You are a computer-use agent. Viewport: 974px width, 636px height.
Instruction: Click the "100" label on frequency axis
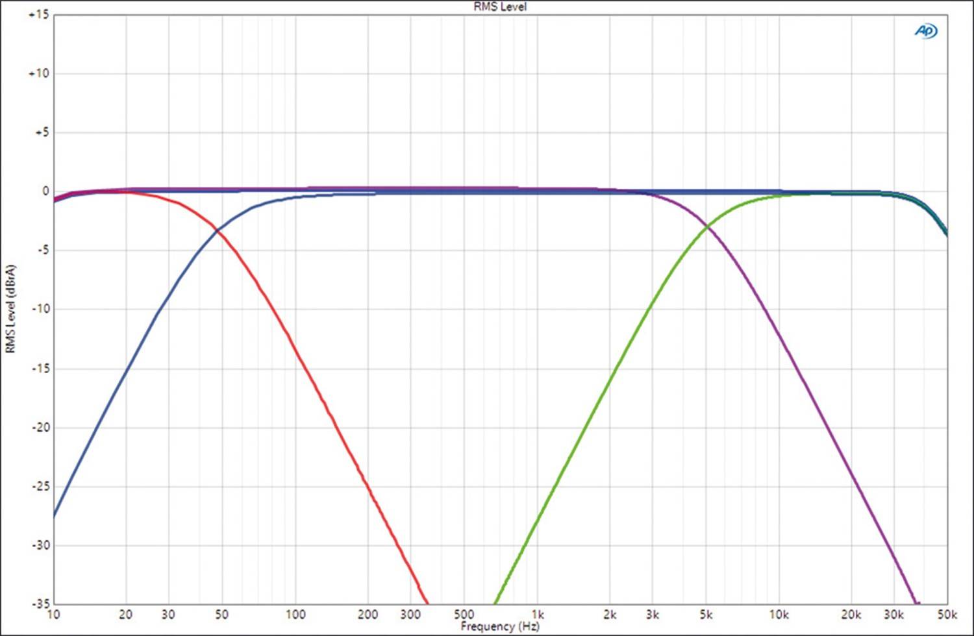(x=295, y=614)
